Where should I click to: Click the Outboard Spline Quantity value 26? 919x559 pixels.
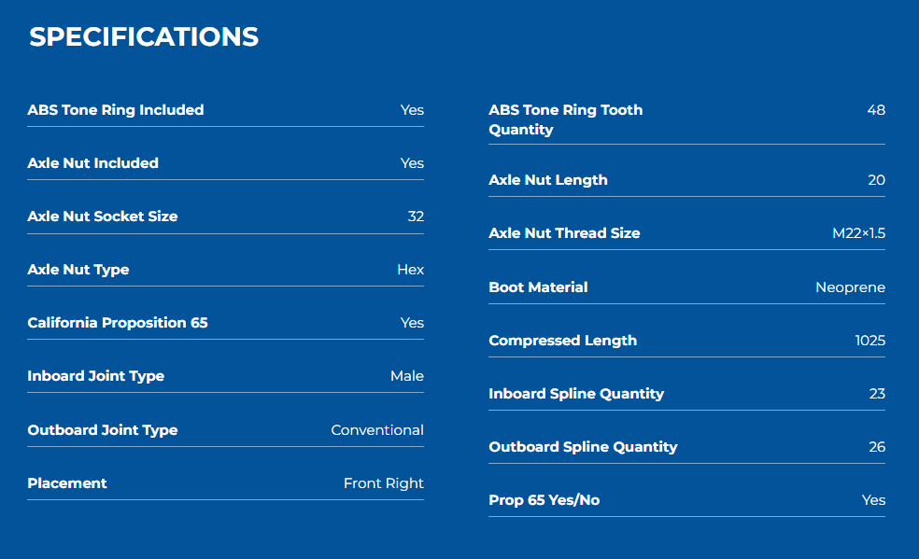coord(877,447)
